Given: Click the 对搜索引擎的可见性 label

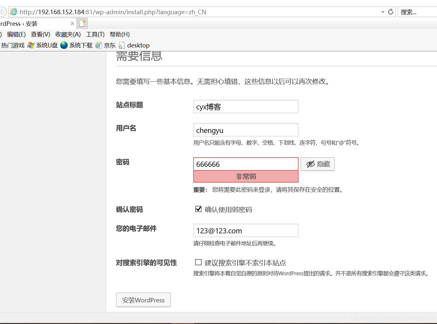Looking at the screenshot, I should pos(147,263).
